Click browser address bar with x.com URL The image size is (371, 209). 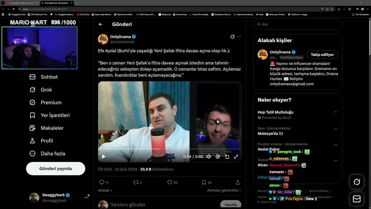[x=171, y=9]
